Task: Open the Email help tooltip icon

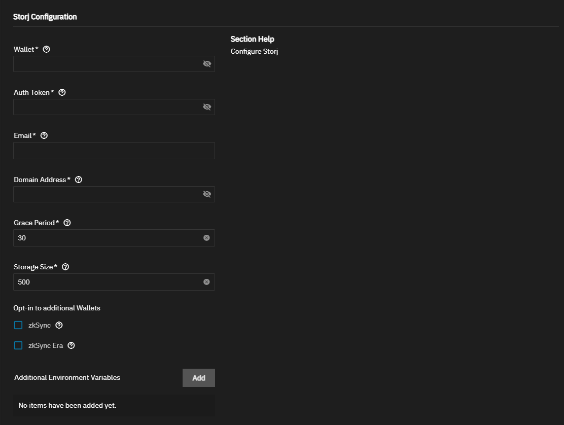Action: coord(44,135)
